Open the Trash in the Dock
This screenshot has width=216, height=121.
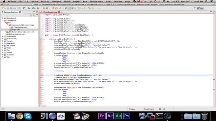205,116
